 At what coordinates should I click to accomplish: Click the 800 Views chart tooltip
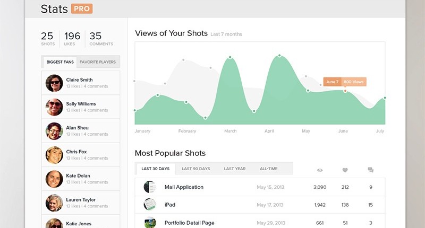(x=353, y=82)
